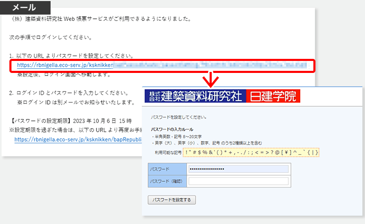Click the 日建学院 red logo

coord(273,96)
